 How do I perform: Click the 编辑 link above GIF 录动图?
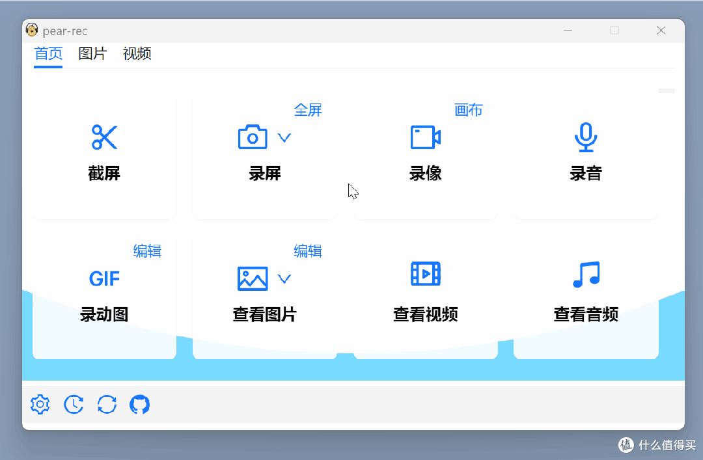click(147, 251)
